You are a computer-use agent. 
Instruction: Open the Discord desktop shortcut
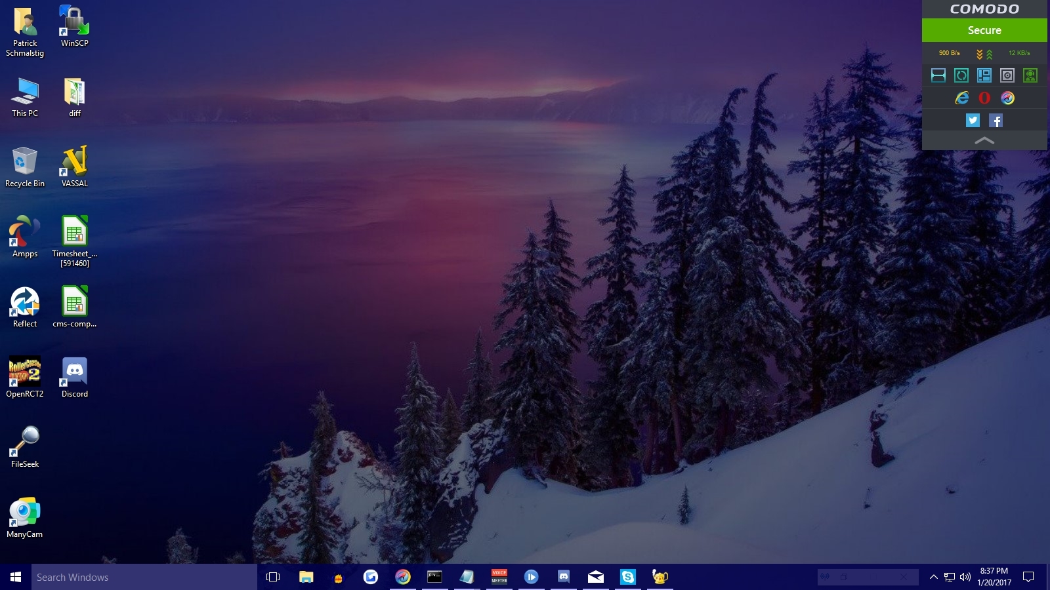click(74, 378)
